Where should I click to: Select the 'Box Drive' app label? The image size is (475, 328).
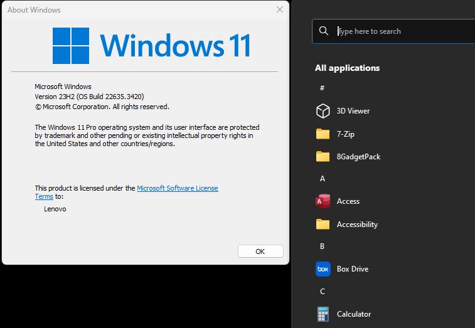pyautogui.click(x=353, y=269)
